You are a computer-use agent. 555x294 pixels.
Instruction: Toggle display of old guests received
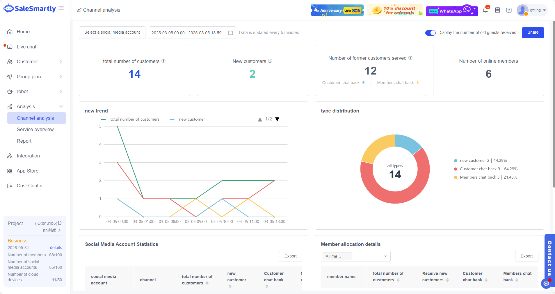click(x=430, y=33)
